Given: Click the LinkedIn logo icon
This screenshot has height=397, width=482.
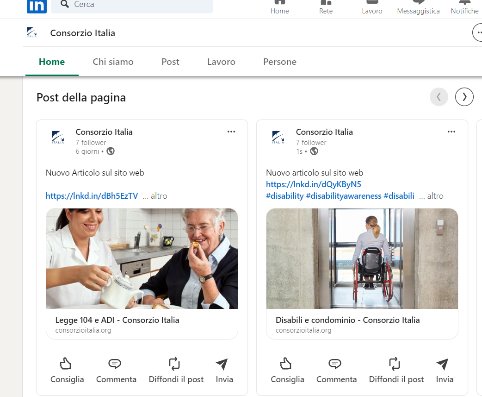Looking at the screenshot, I should point(37,6).
